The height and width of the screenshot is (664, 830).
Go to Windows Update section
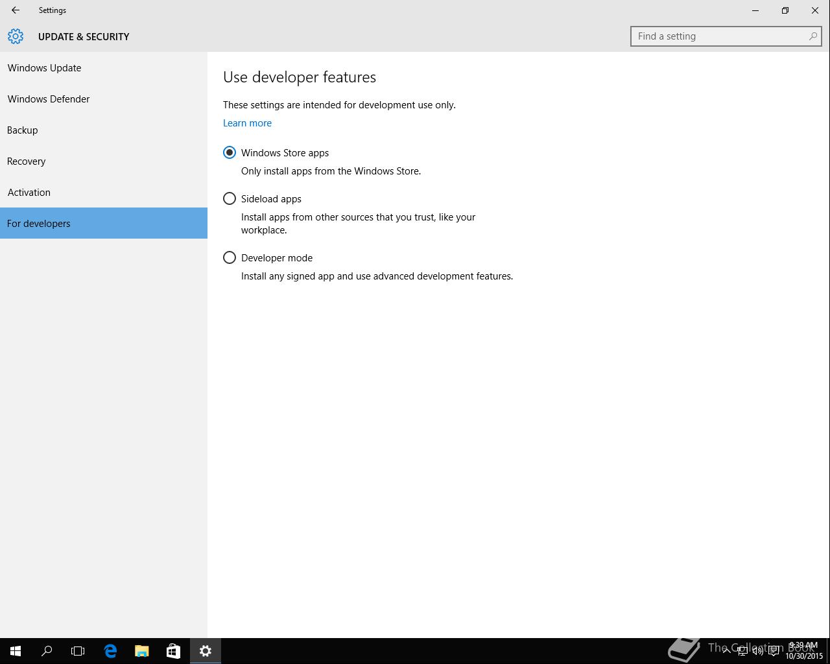click(x=44, y=68)
